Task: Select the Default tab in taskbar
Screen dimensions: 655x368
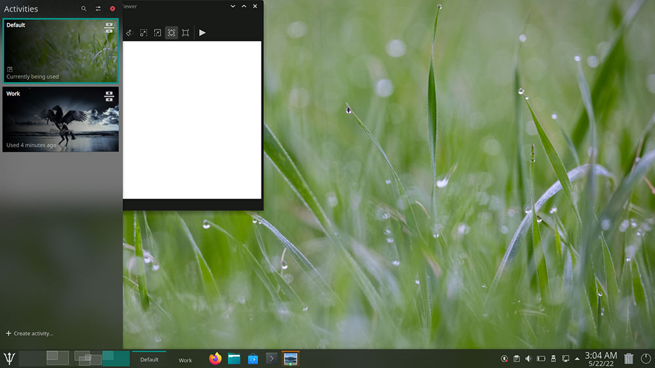Action: click(x=149, y=360)
